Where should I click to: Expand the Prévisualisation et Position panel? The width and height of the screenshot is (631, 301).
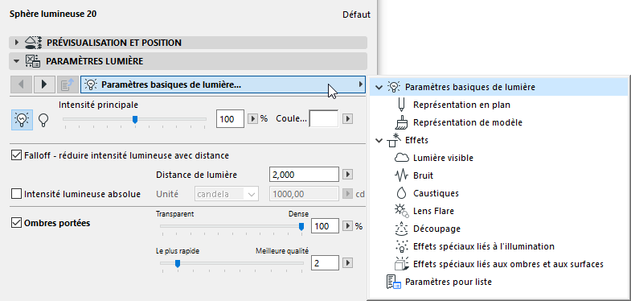[x=17, y=43]
